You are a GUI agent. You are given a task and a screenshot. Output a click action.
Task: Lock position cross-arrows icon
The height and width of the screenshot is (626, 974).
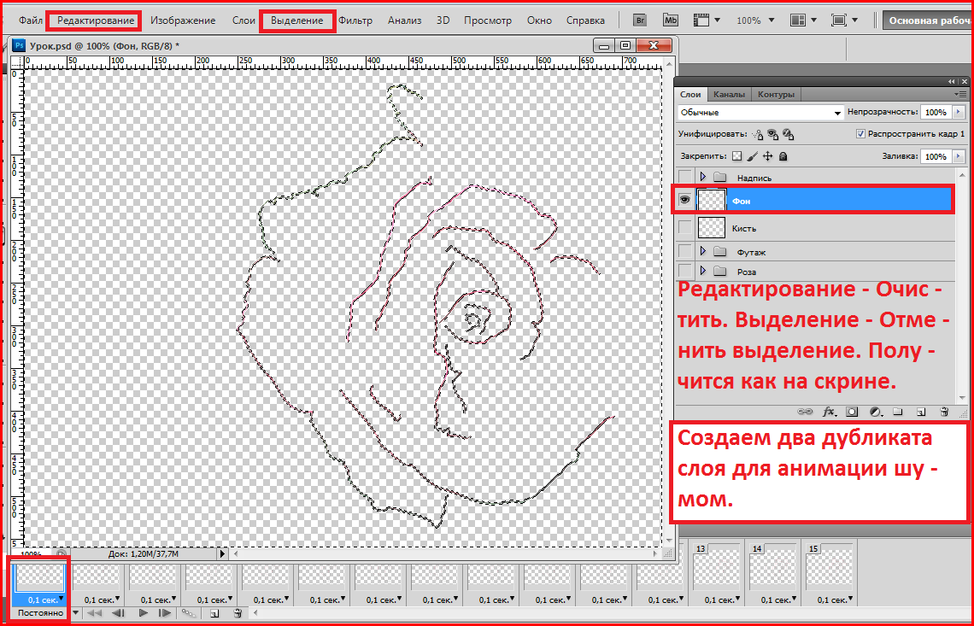[x=768, y=156]
